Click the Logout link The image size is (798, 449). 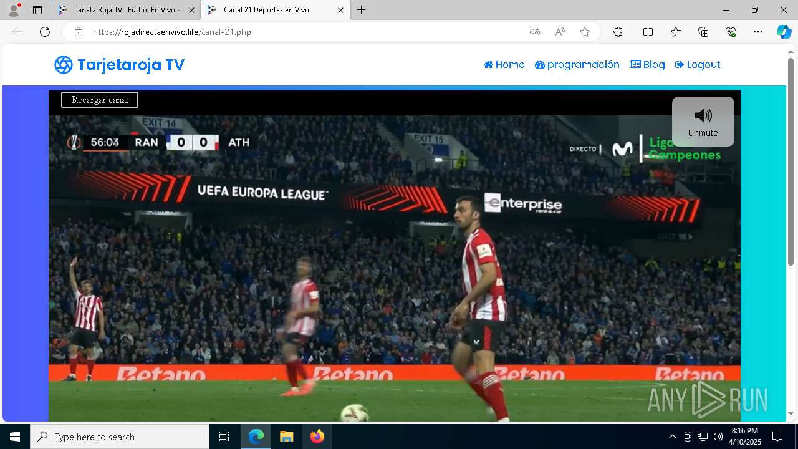(x=698, y=65)
